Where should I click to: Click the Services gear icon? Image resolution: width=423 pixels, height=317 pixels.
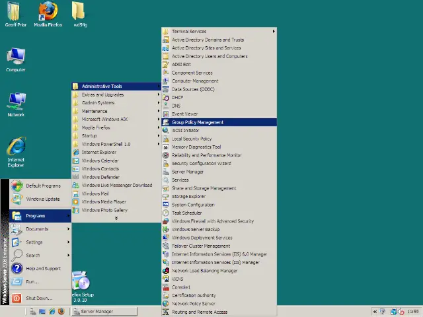coord(166,180)
